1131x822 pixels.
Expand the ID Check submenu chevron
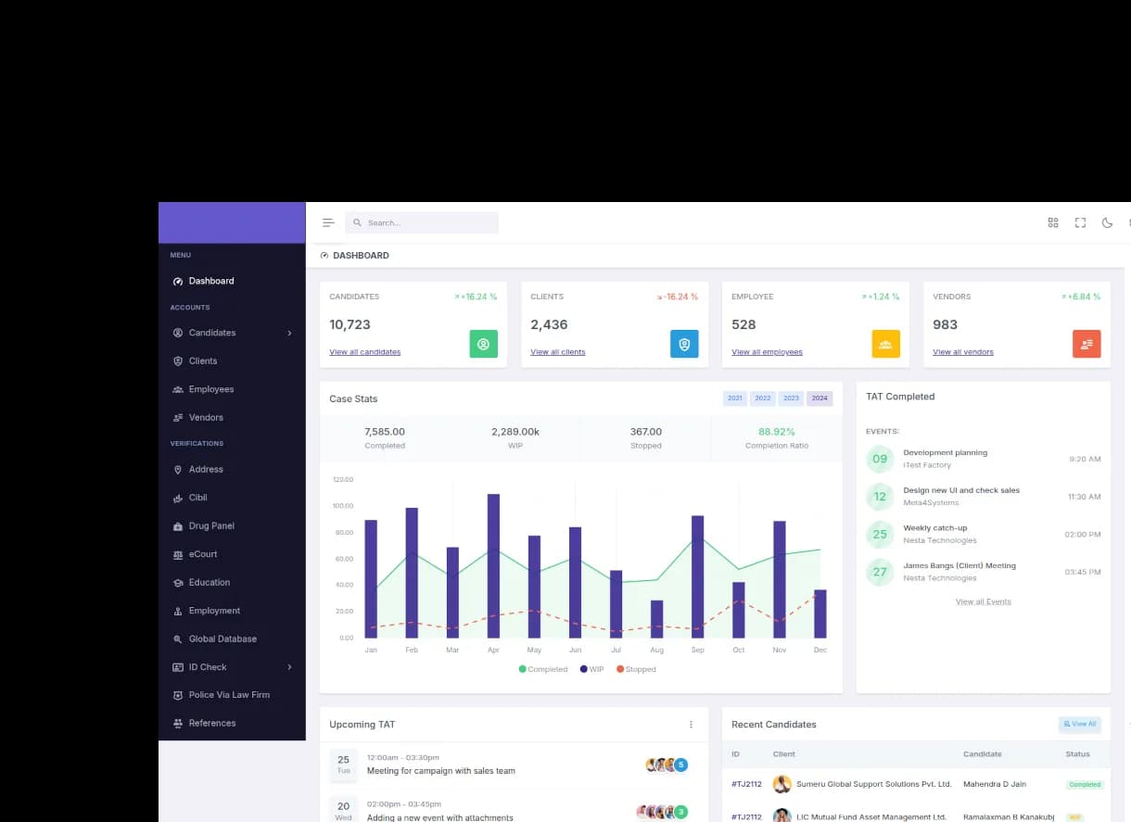click(x=289, y=667)
